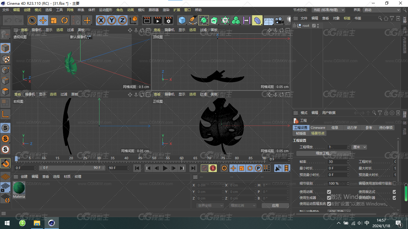Viewport: 408px width, 229px height.
Task: Add a Cube primitive object
Action: (x=182, y=20)
